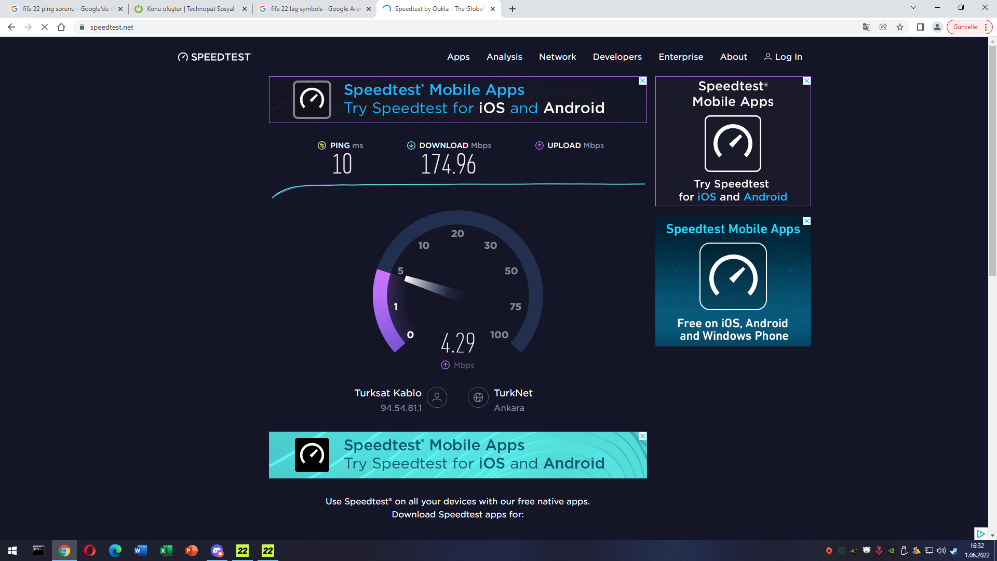997x561 pixels.
Task: Open the Network menu item
Action: (x=557, y=57)
